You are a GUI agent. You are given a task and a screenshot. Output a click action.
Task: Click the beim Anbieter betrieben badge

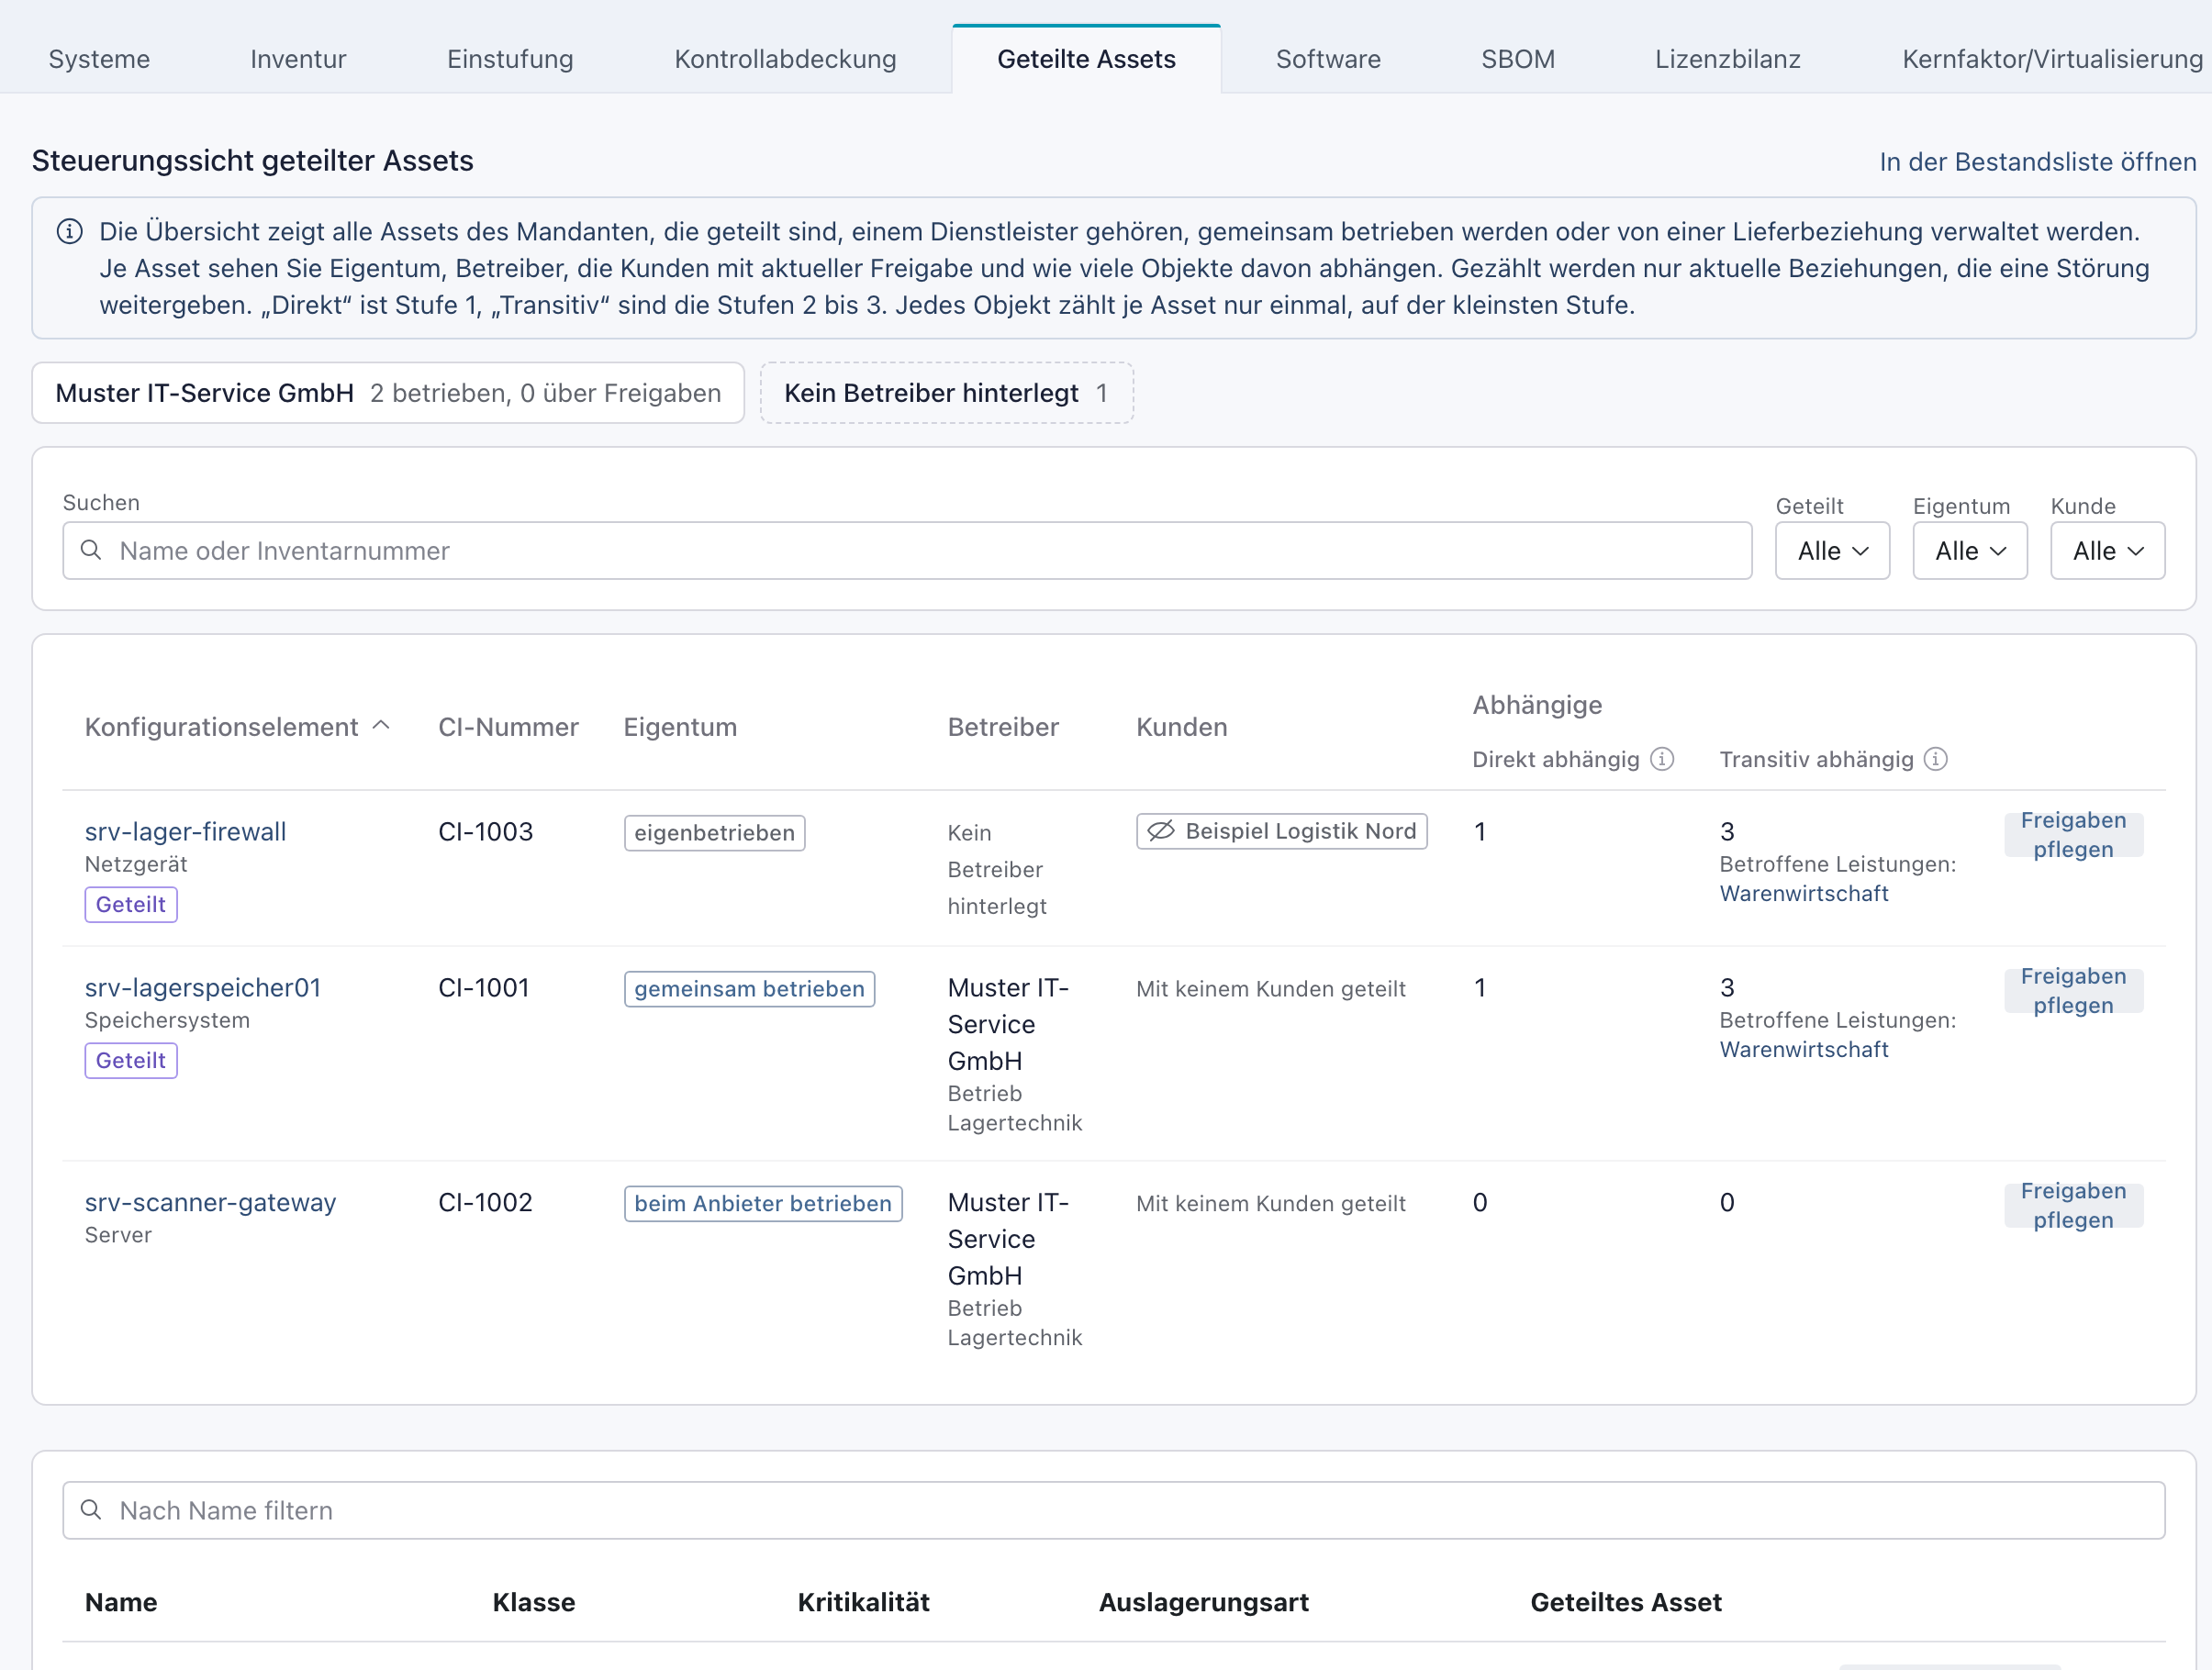[x=763, y=1203]
